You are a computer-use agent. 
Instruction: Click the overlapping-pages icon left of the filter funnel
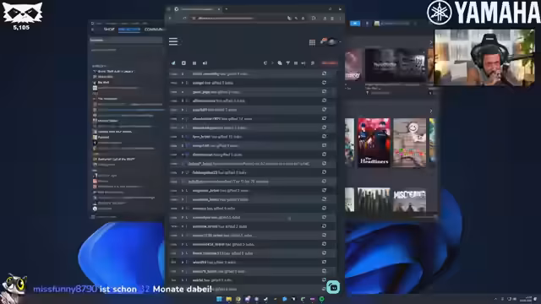[x=280, y=63]
